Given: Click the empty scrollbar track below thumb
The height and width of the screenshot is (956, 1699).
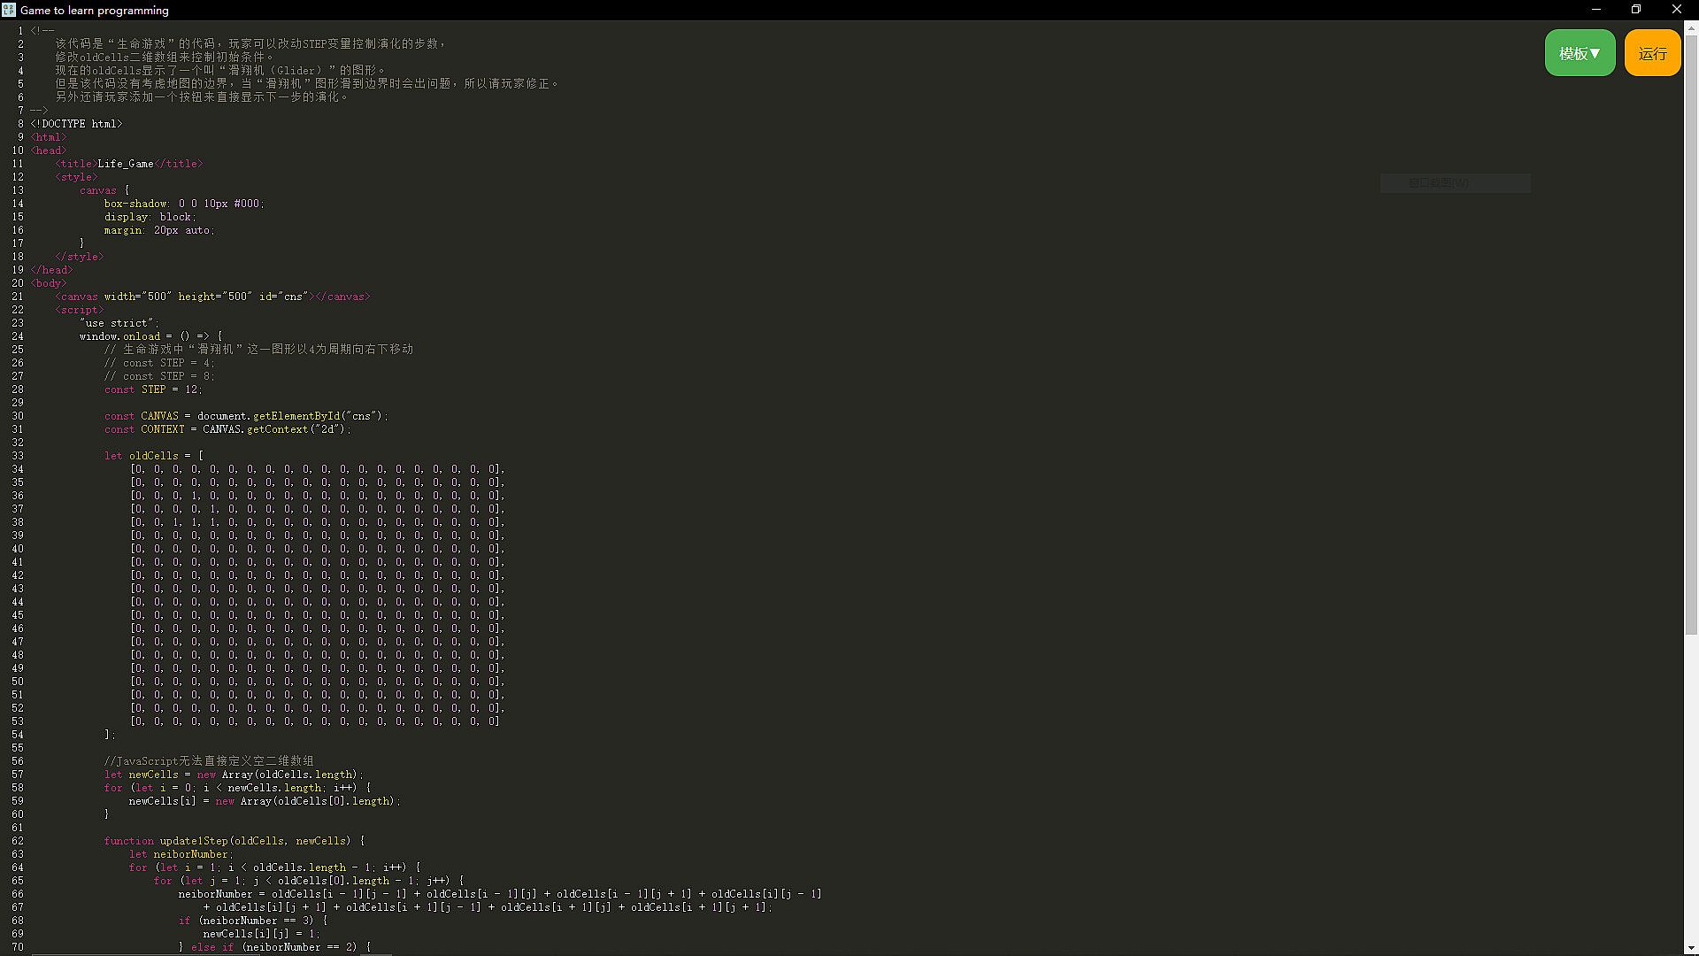Looking at the screenshot, I should coord(1691,788).
